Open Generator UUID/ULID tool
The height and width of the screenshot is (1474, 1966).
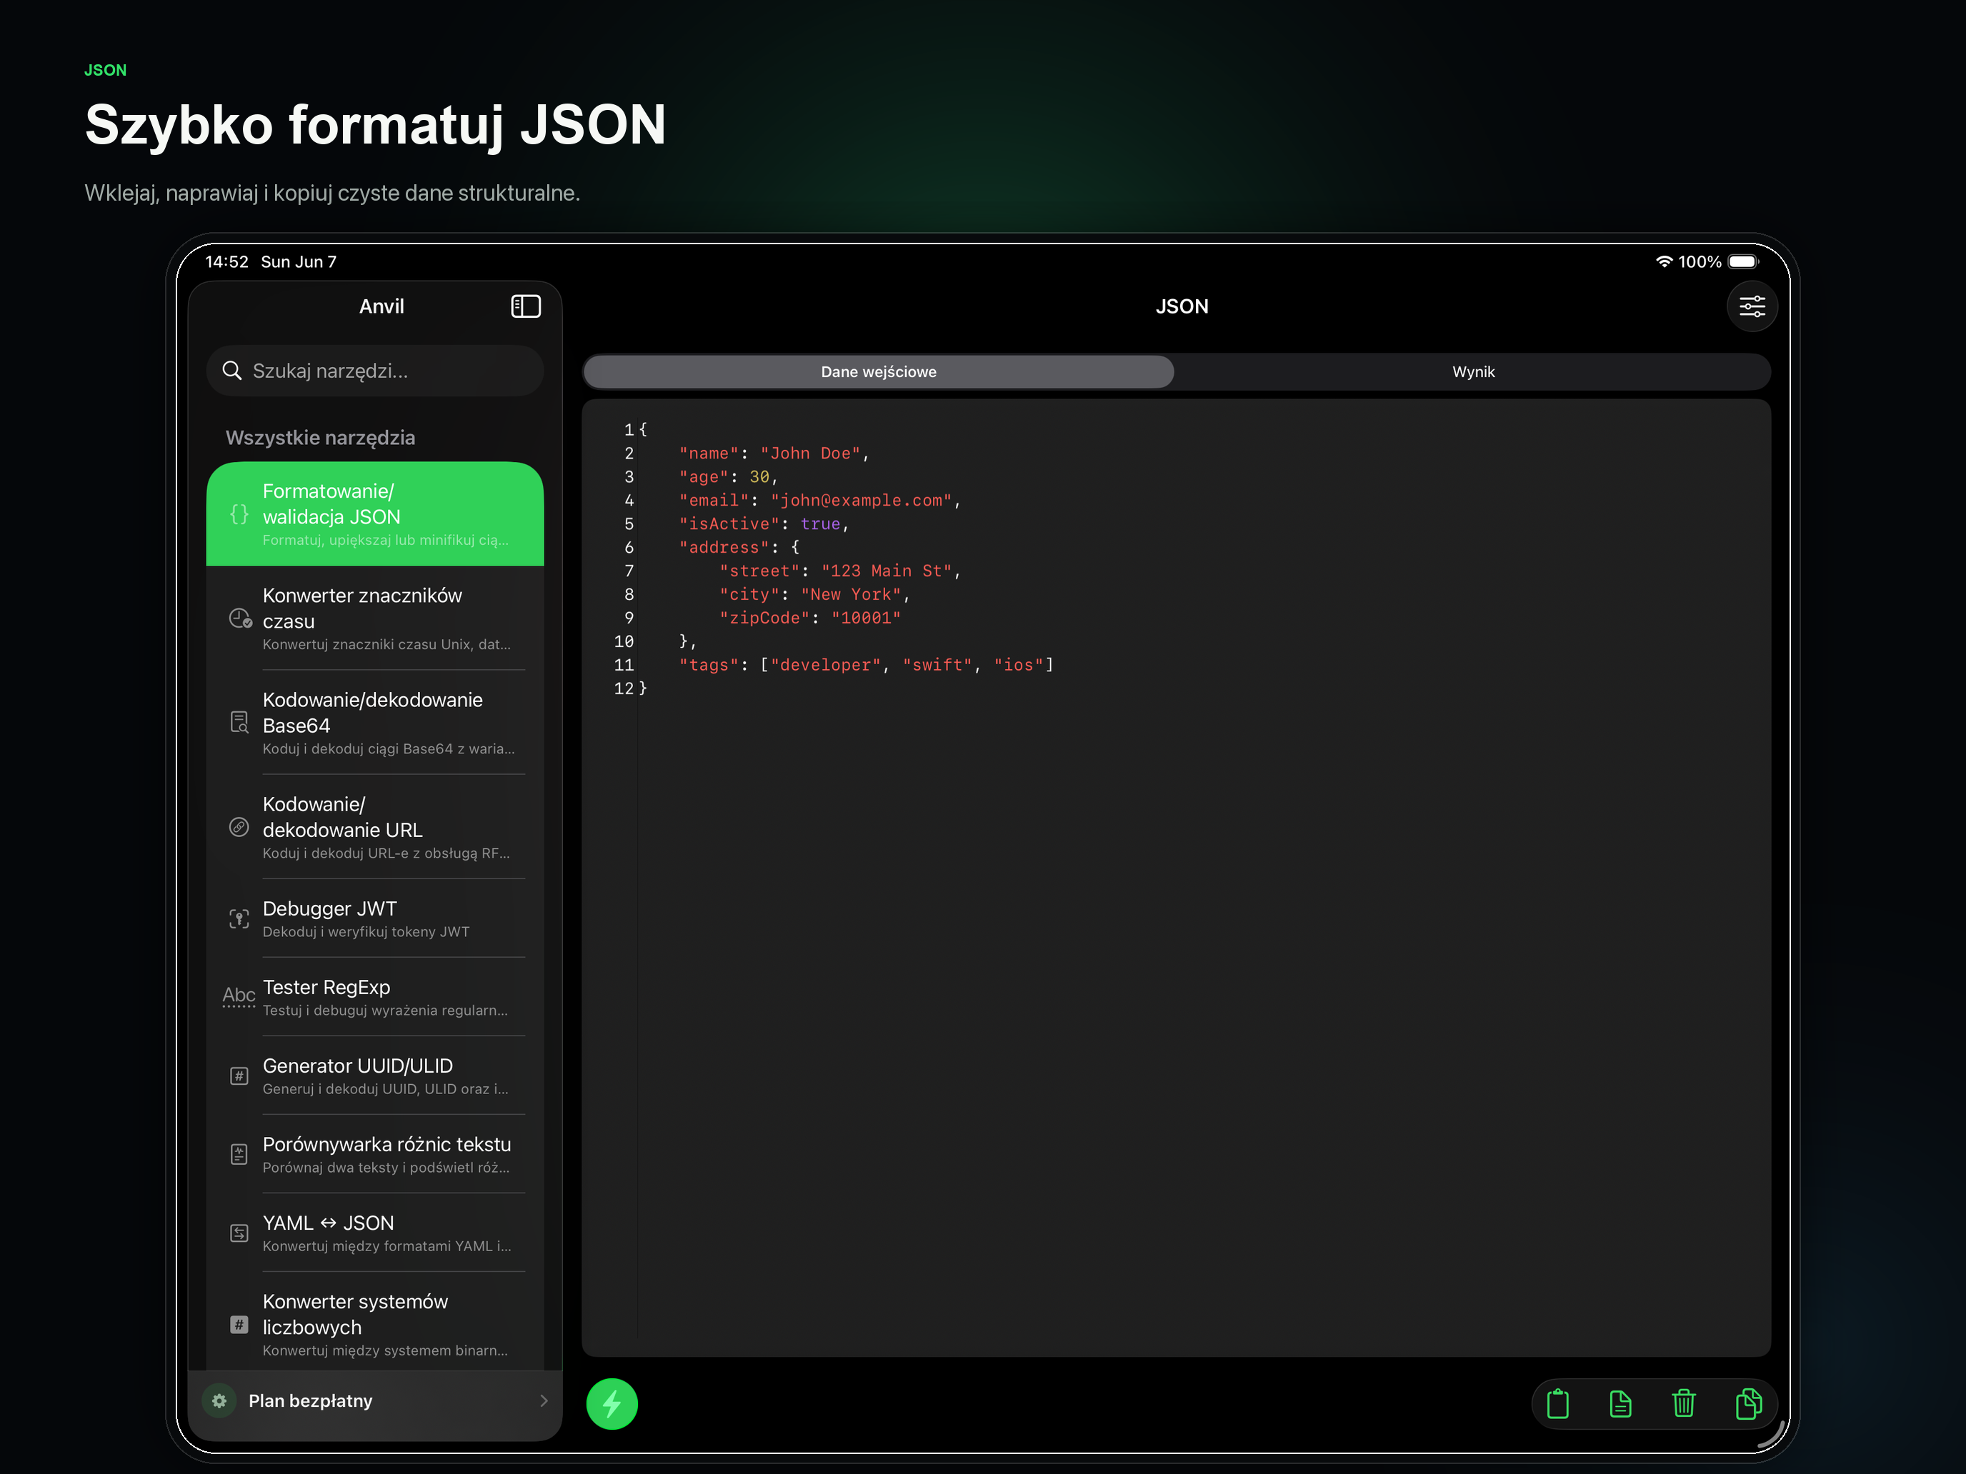375,1075
